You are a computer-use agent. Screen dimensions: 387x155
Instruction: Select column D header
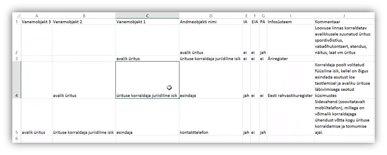pos(211,16)
